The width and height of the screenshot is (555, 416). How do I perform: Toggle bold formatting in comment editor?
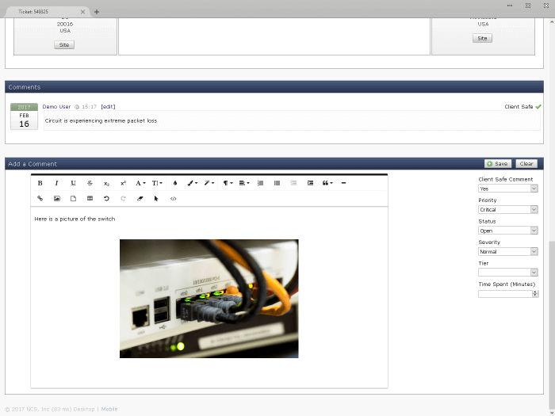pyautogui.click(x=40, y=183)
